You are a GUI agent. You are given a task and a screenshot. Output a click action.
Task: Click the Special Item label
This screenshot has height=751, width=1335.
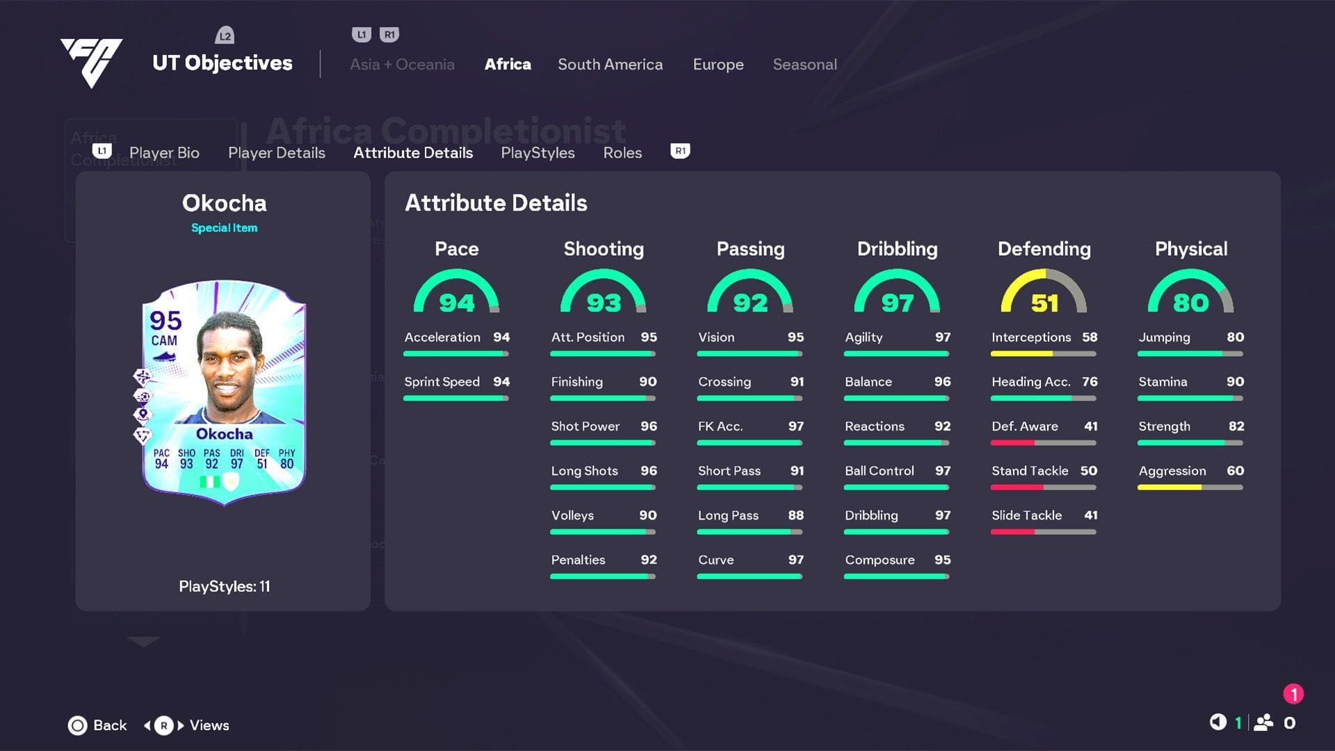click(x=224, y=228)
